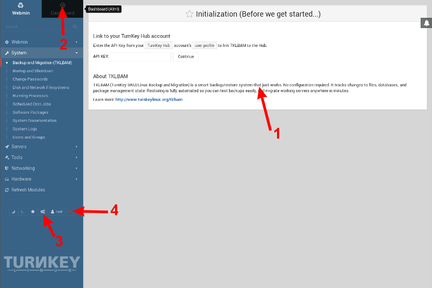Collapse the System menu section
Viewport: 432px width, 288px height.
click(41, 53)
